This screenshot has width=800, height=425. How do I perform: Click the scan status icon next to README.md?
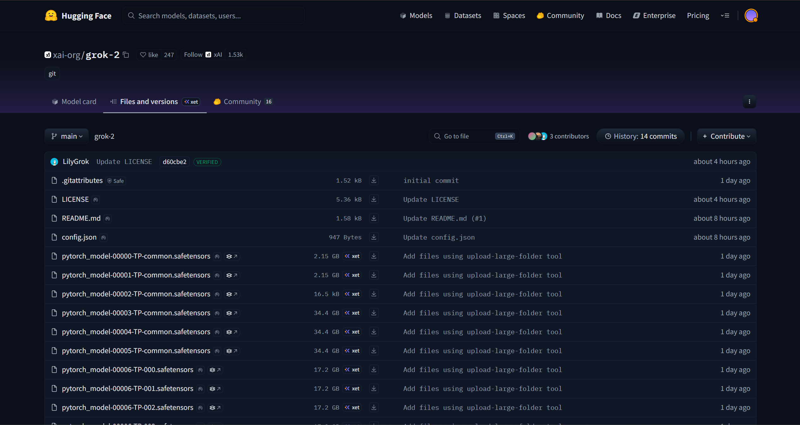[x=108, y=218]
